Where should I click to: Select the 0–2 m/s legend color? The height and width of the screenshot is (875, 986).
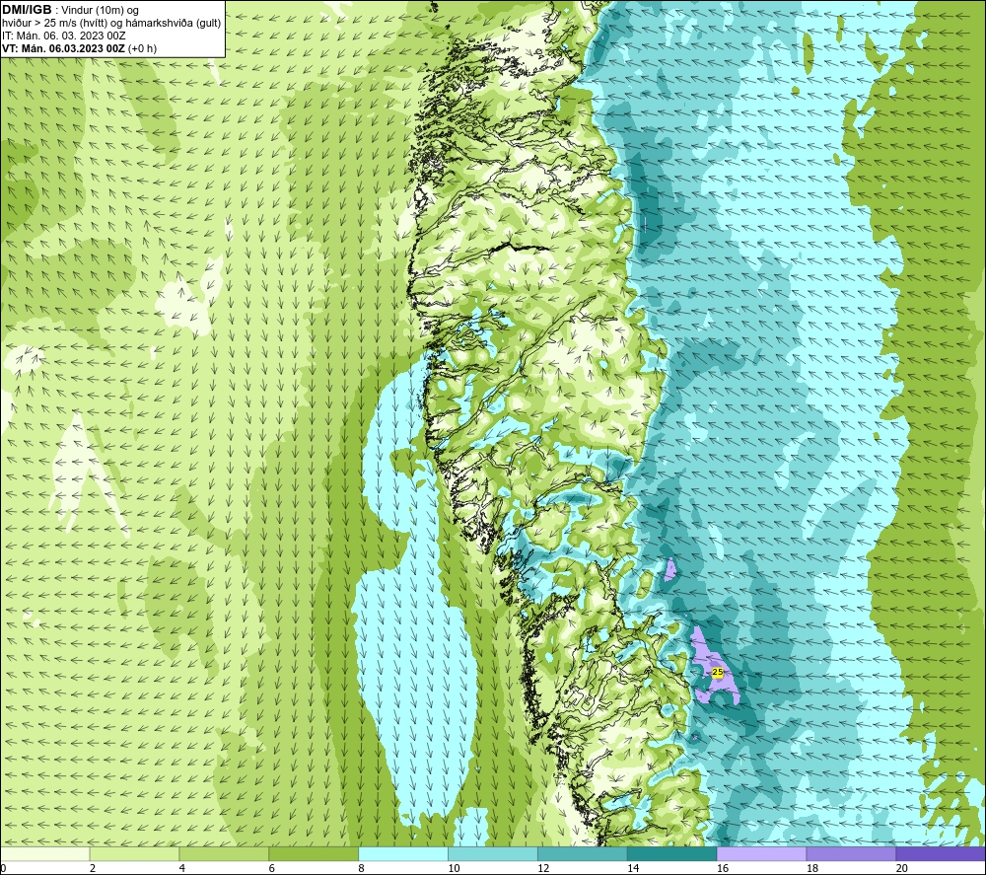[x=44, y=853]
